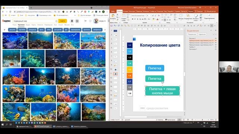Open the Windows Start menu
The height and width of the screenshot is (134, 239).
click(3, 125)
